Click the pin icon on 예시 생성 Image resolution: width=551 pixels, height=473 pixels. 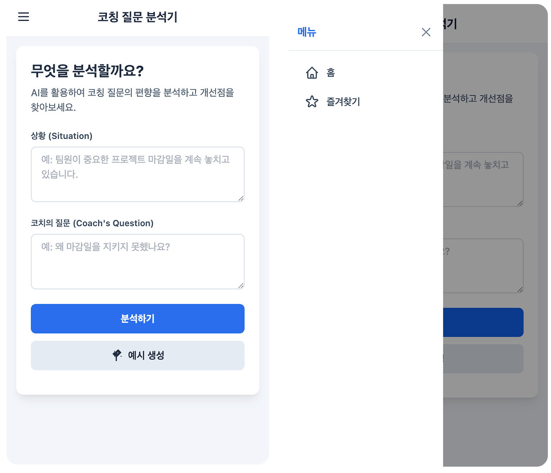coord(117,355)
